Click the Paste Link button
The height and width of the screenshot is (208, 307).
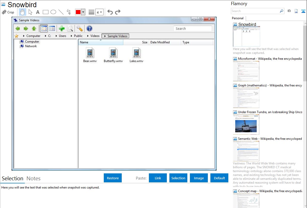[158, 178]
